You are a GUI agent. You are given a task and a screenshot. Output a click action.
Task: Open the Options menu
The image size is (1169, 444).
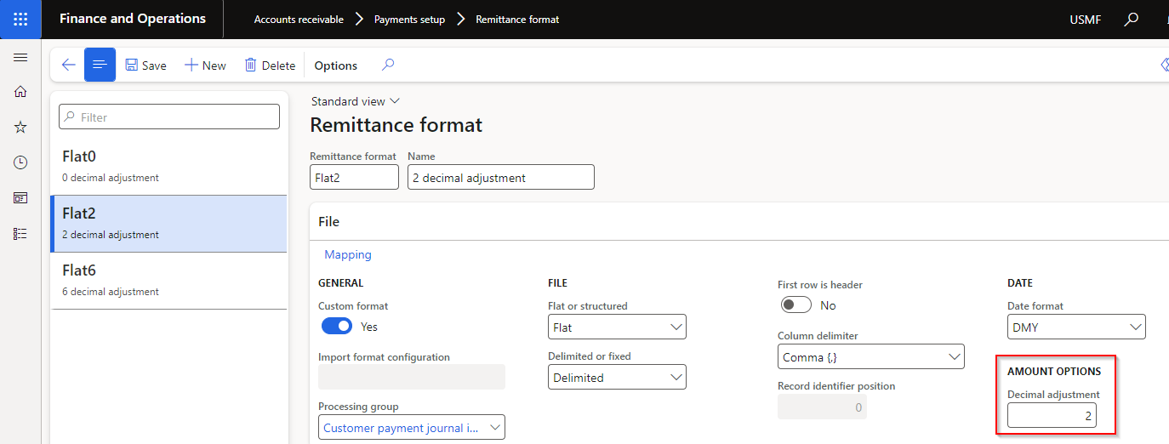(x=336, y=65)
